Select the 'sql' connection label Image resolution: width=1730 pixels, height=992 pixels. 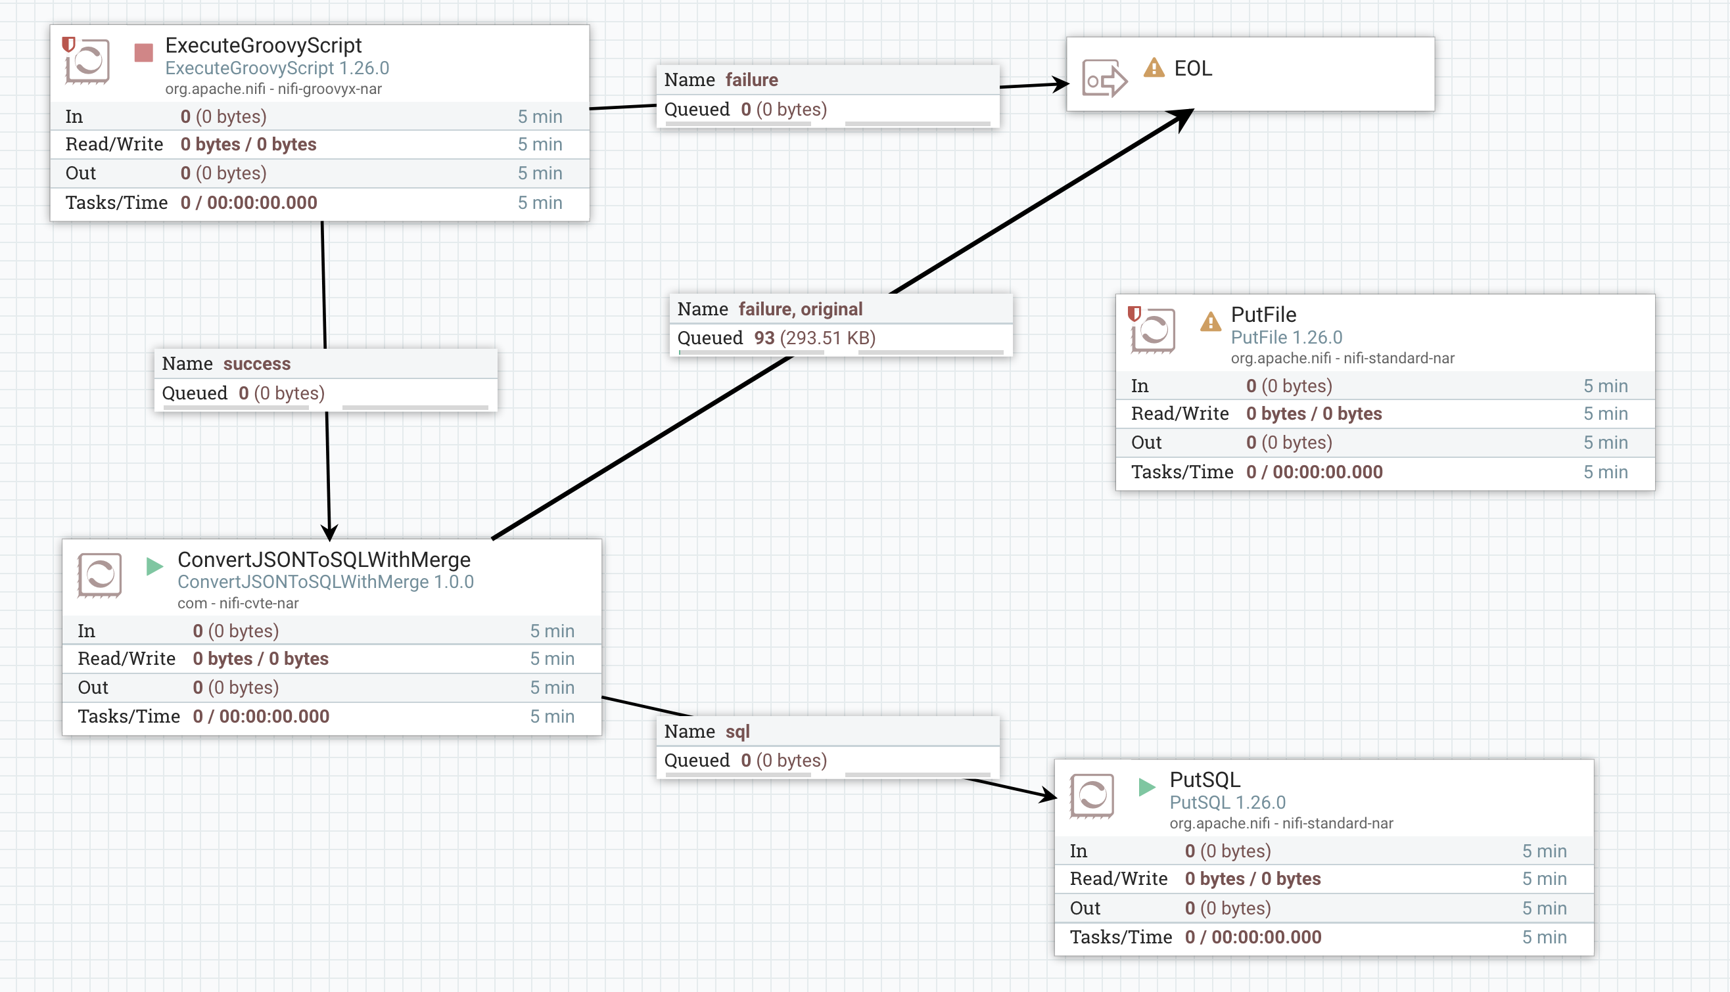737,731
